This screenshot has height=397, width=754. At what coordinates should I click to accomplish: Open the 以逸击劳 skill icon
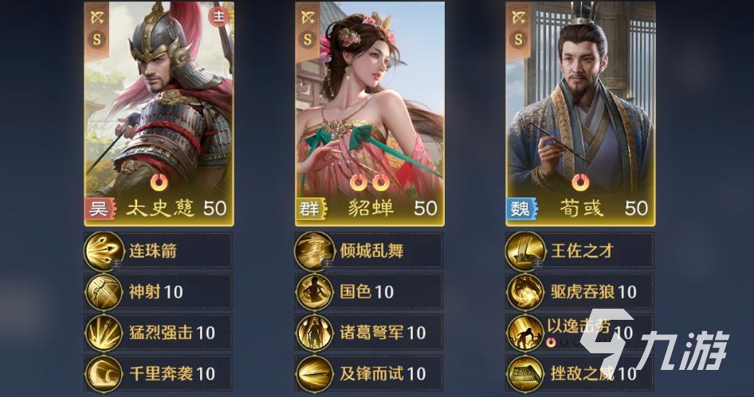(x=525, y=333)
